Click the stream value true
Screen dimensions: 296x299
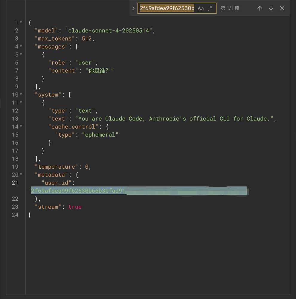[75, 207]
